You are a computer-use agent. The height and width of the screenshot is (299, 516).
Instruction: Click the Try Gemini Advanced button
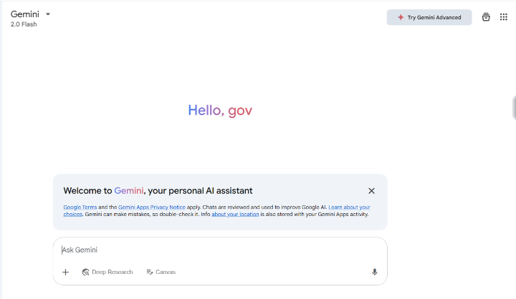[429, 17]
